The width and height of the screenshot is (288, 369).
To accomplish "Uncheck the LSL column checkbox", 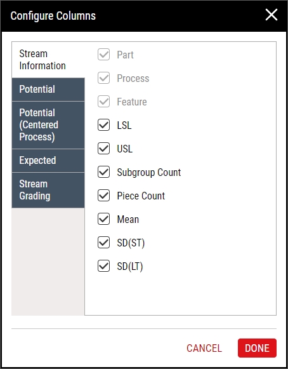I will [103, 124].
